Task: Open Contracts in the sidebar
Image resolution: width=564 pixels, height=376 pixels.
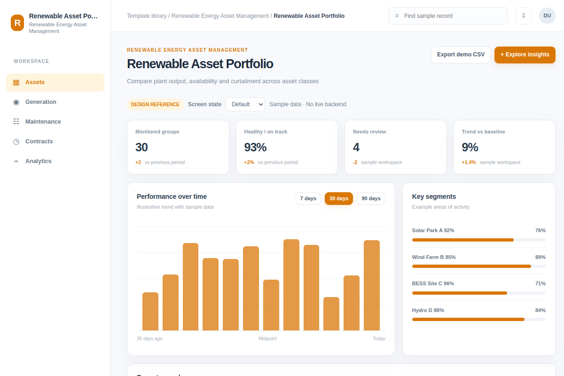Action: 55,141
